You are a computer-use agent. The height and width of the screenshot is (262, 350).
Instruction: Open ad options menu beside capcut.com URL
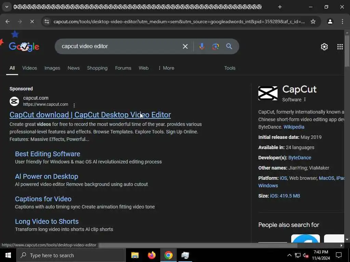(x=74, y=105)
